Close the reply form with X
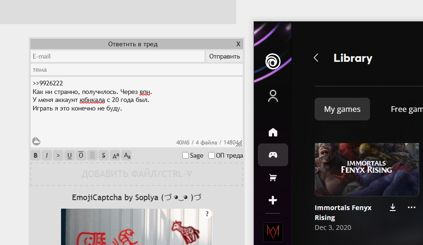Viewport: 423px width, 245px height. 238,44
